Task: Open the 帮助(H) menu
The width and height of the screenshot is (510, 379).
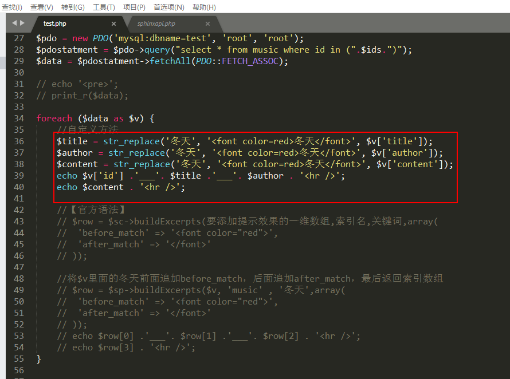Action: [204, 7]
